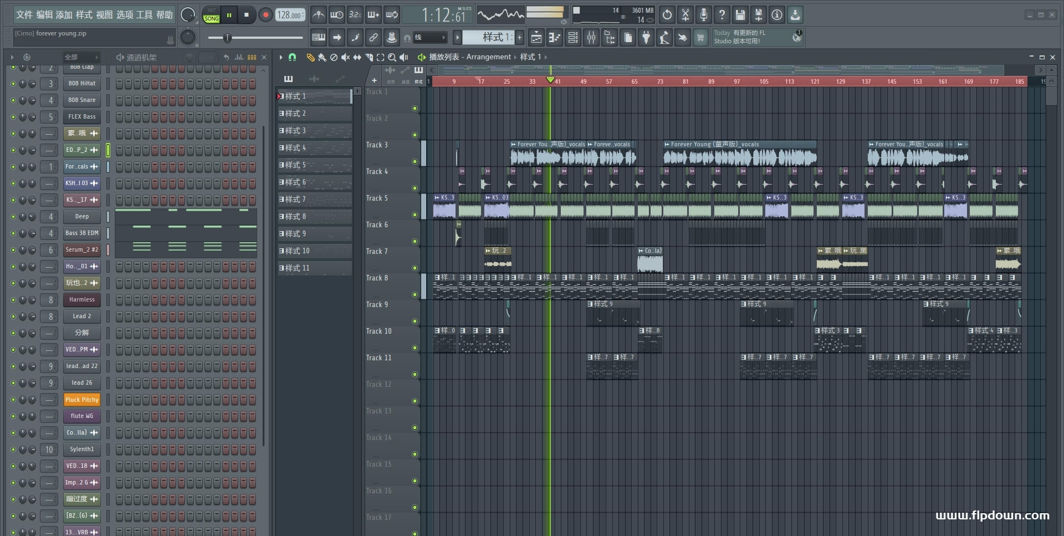Expand the playlist options menu arrow
The height and width of the screenshot is (536, 1064).
pos(281,57)
